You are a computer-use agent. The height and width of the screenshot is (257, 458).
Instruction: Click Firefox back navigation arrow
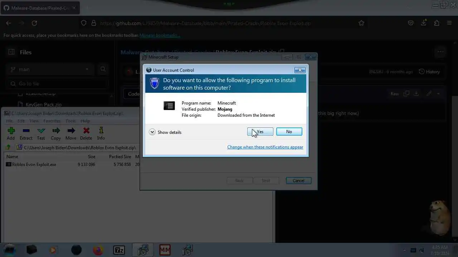pos(9,23)
